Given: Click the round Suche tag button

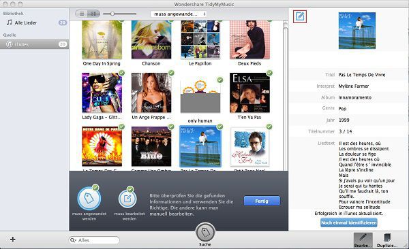Looking at the screenshot, I should (206, 232).
